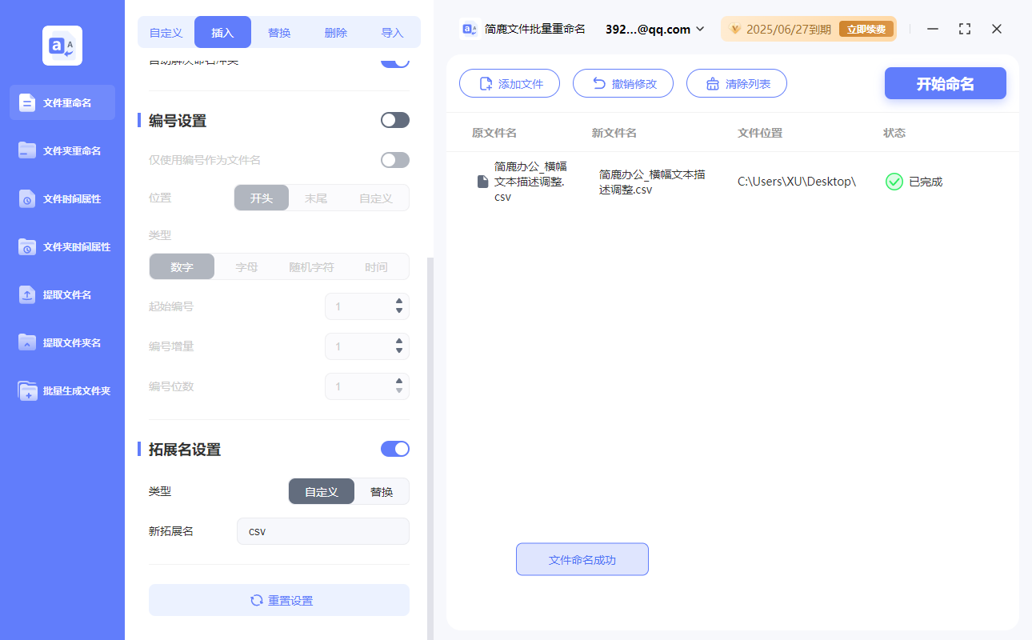Click 重置设置 to reset settings
This screenshot has height=640, width=1032.
(x=278, y=600)
